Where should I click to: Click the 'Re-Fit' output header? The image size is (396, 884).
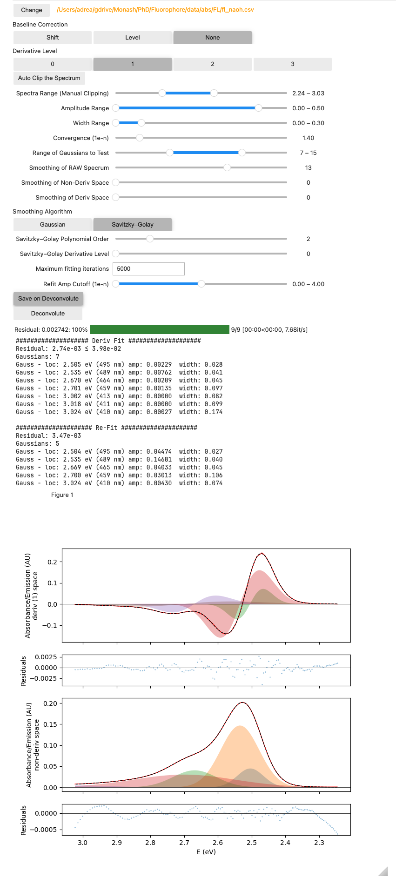click(107, 428)
